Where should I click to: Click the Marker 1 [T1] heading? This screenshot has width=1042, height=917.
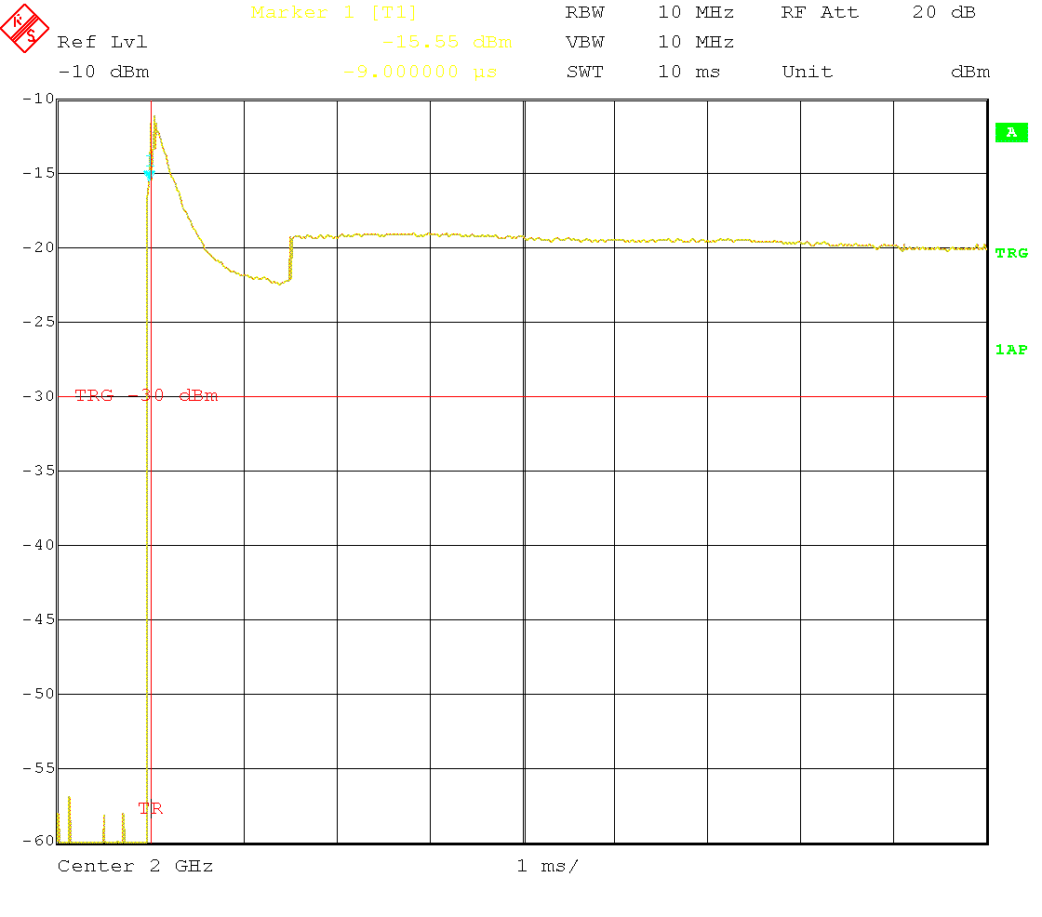coord(334,13)
